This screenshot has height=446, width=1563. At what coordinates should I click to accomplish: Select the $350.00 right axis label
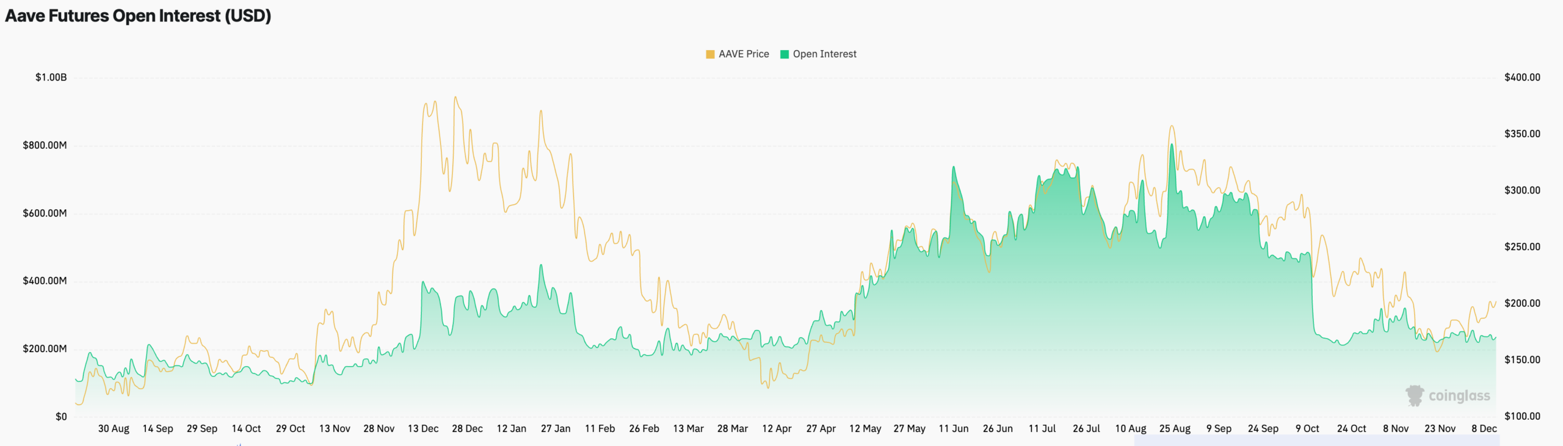(x=1522, y=134)
